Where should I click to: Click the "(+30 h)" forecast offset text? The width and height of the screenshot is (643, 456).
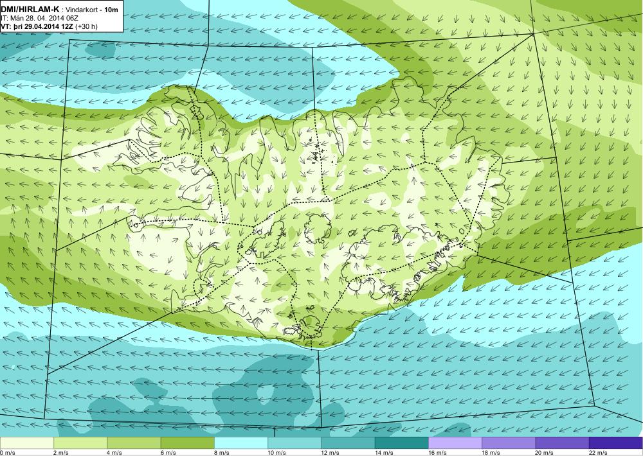tap(86, 26)
